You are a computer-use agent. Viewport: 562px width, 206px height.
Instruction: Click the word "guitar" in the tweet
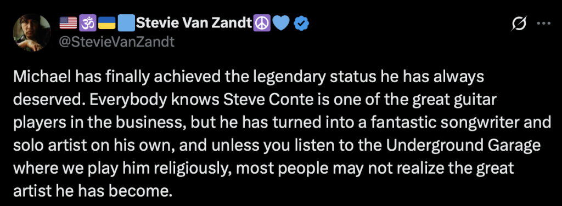tap(476, 101)
